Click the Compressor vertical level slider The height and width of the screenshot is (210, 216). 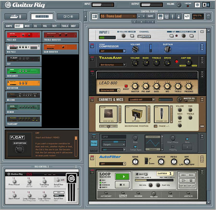pos(151,48)
